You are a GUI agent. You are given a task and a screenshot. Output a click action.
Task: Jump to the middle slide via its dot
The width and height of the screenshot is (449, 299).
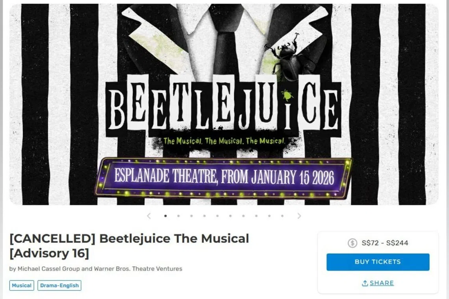[217, 216]
